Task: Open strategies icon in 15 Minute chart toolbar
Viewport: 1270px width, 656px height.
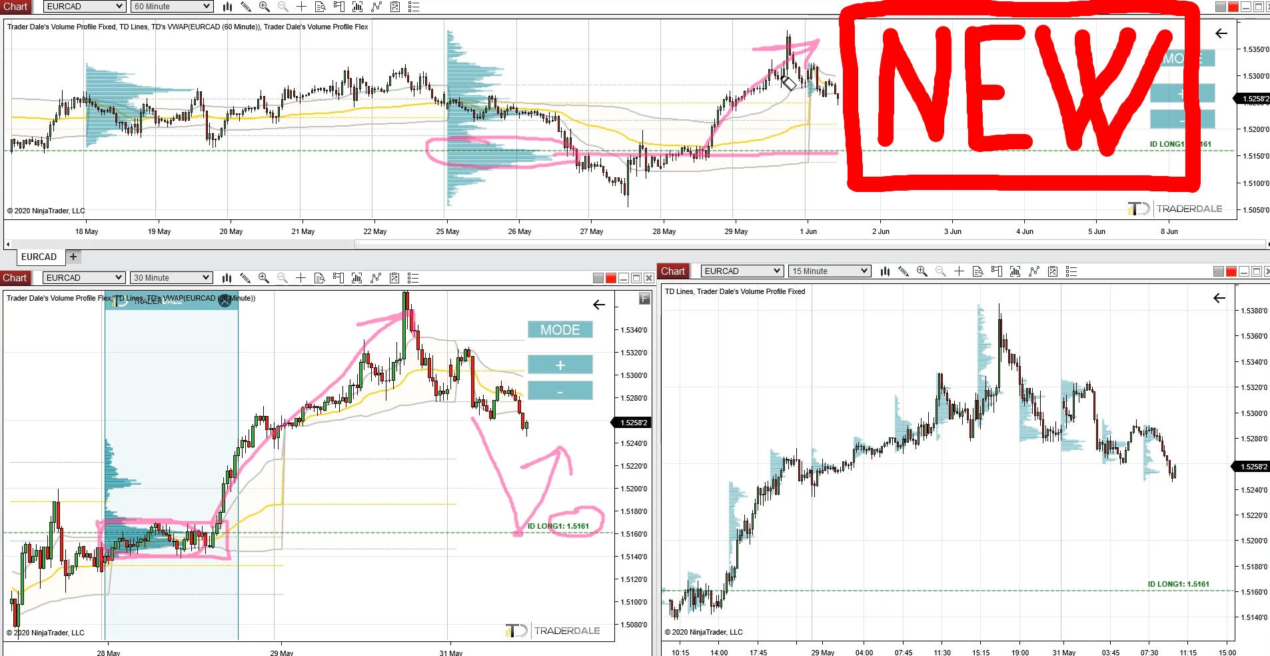Action: tap(1034, 271)
